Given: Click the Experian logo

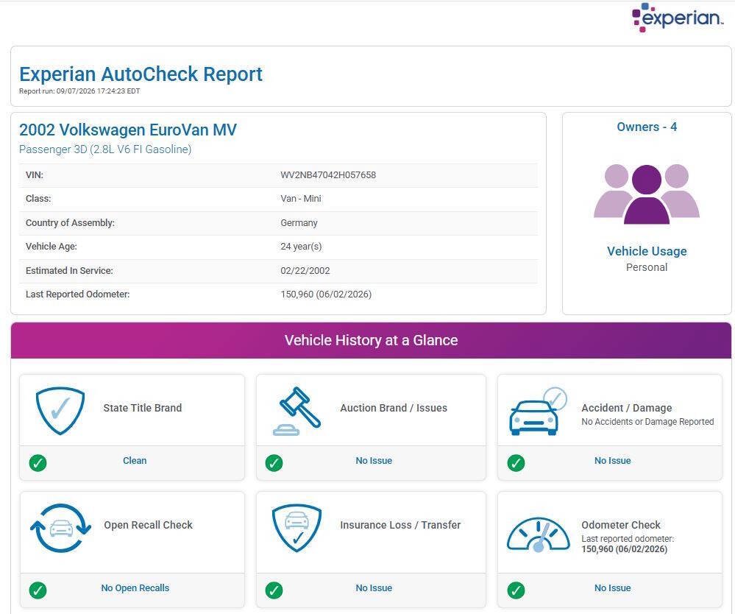Looking at the screenshot, I should 677,18.
